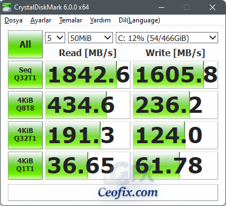Expand the test count dropdown showing 5
This screenshot has height=206, width=226.
tap(55, 38)
